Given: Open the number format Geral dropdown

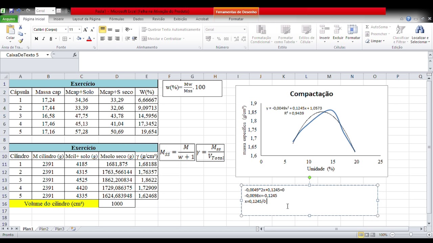Looking at the screenshot, I should (x=244, y=30).
